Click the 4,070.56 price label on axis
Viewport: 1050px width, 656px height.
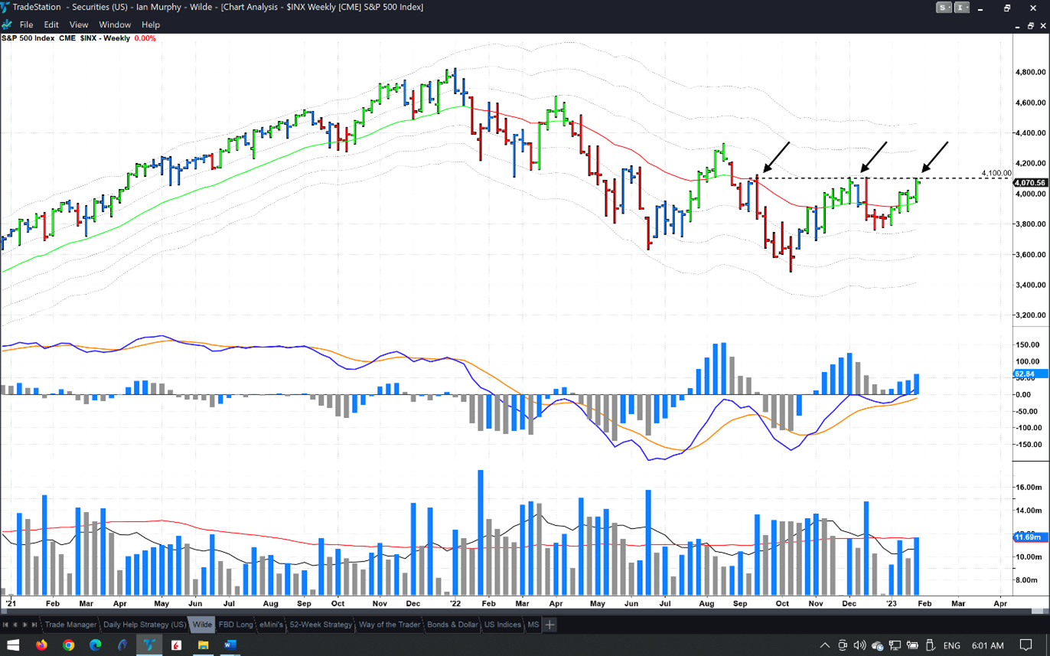1029,183
